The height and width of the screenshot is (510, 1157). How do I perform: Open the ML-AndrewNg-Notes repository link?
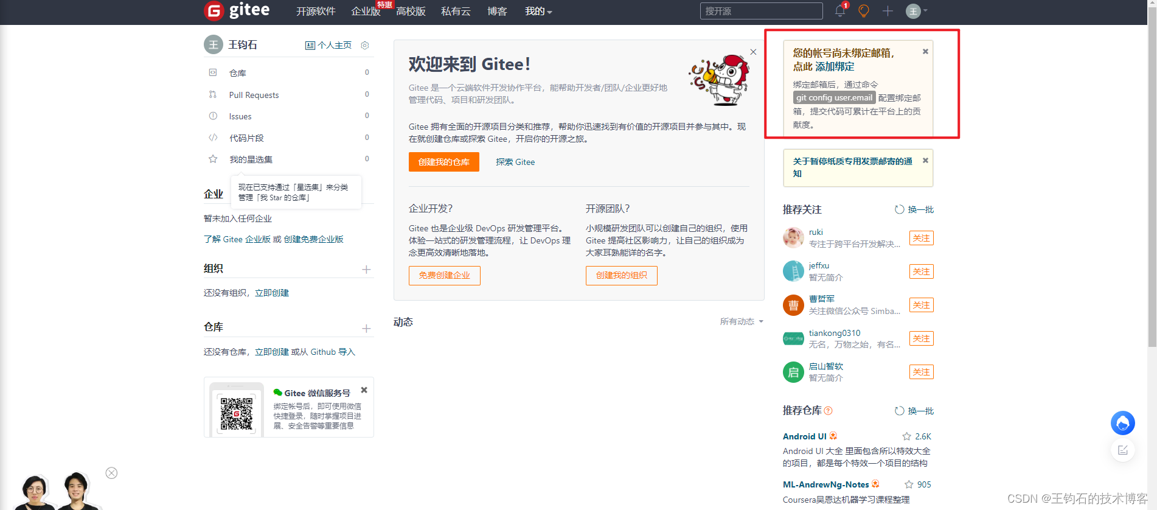[x=825, y=484]
